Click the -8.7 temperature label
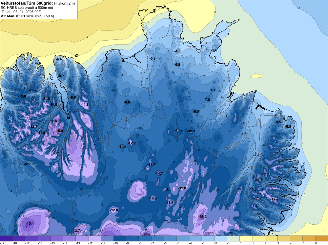 [x=61, y=76]
